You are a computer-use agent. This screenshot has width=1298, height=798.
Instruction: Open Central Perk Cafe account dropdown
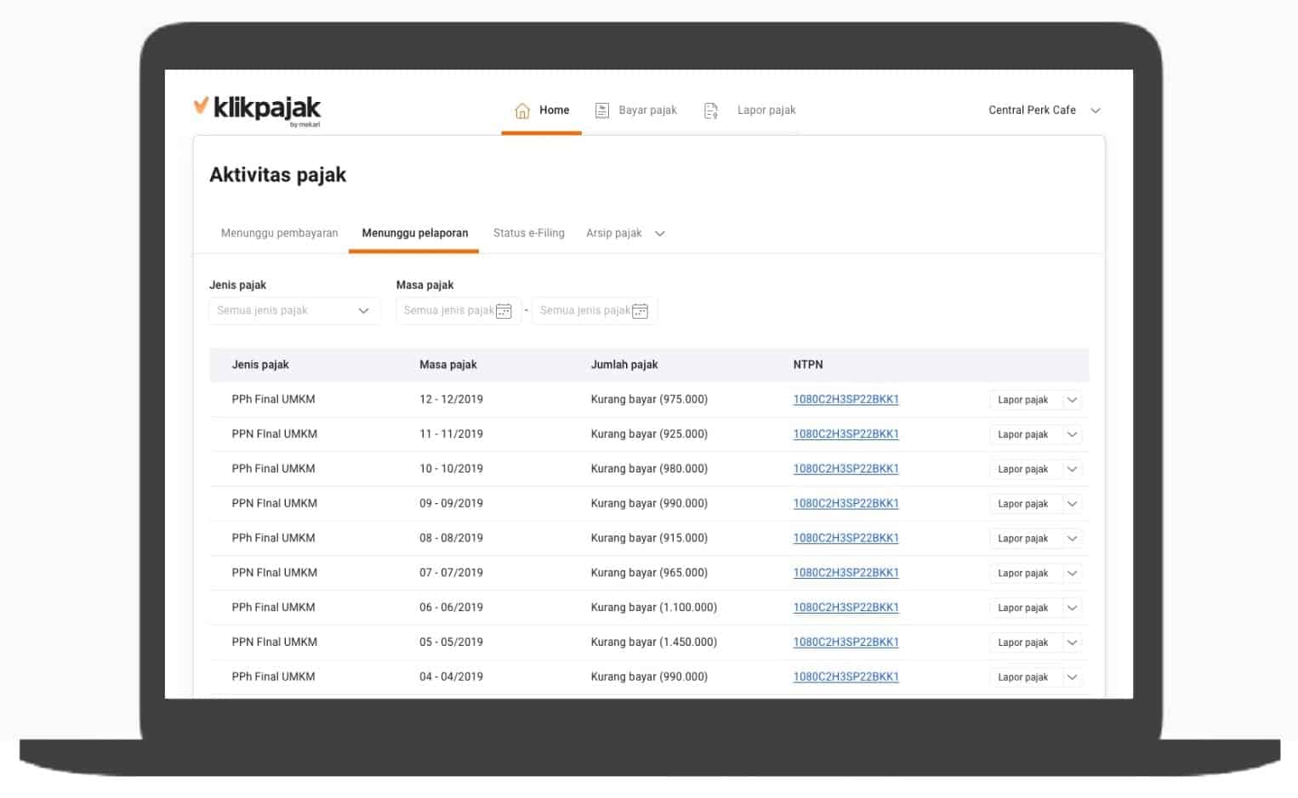tap(1045, 110)
